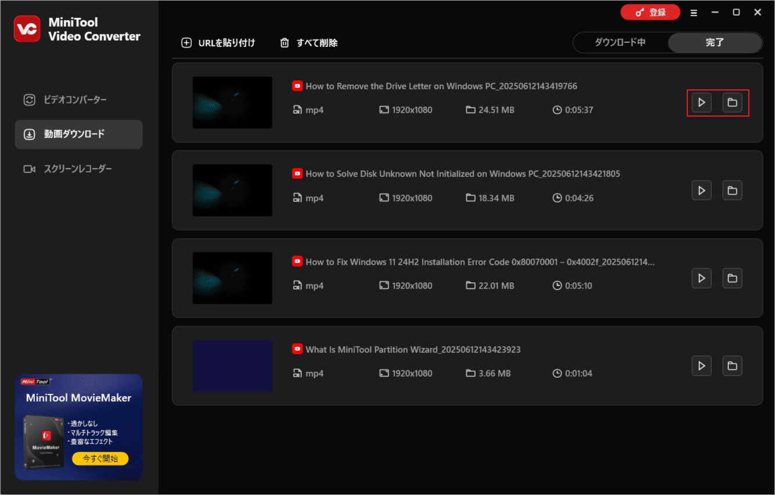Play the Disk Unknown Not Initialized video
Viewport: 775px width, 495px height.
point(702,190)
